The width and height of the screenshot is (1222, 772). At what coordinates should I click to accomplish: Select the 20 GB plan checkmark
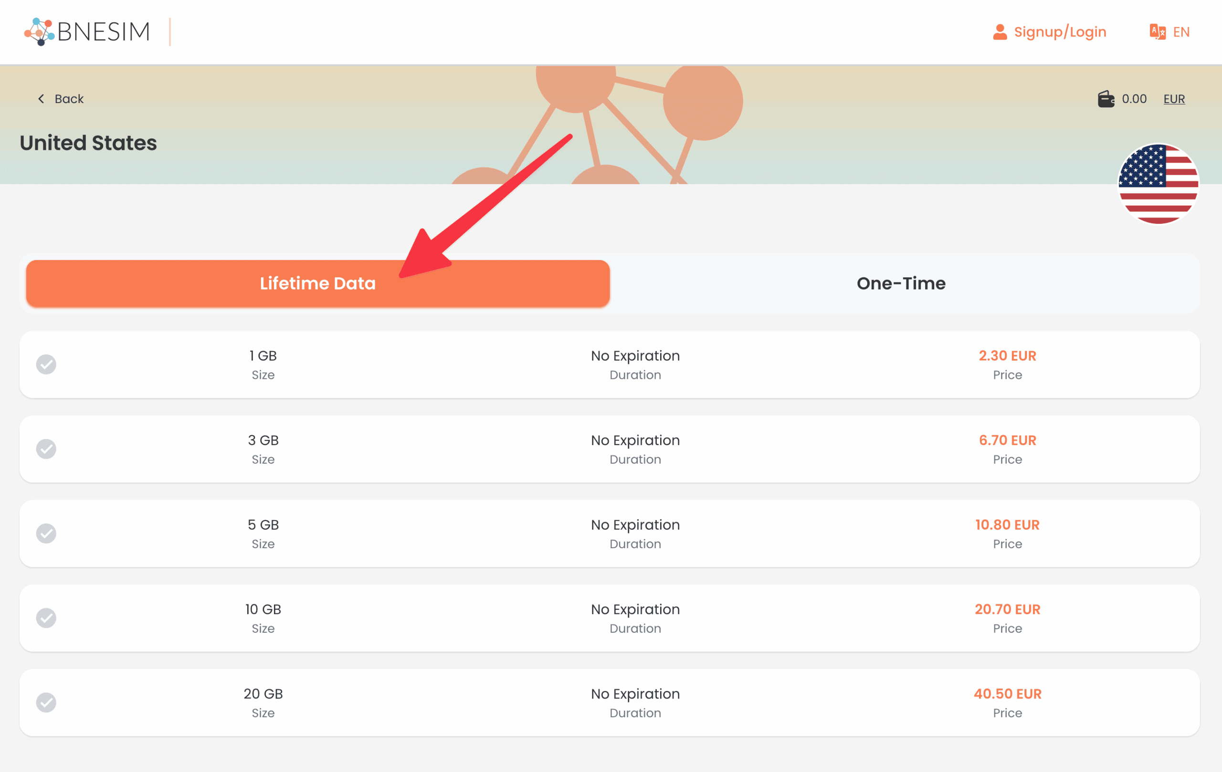click(x=46, y=702)
